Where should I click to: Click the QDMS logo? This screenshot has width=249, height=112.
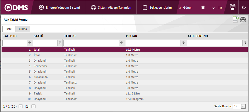click(16, 8)
